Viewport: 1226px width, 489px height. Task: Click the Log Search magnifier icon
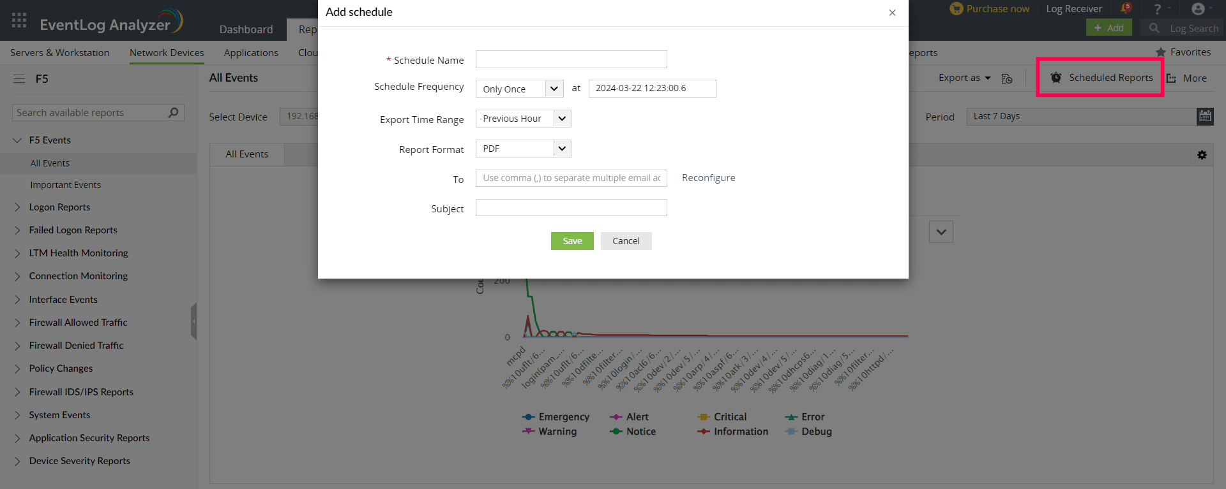point(1154,28)
